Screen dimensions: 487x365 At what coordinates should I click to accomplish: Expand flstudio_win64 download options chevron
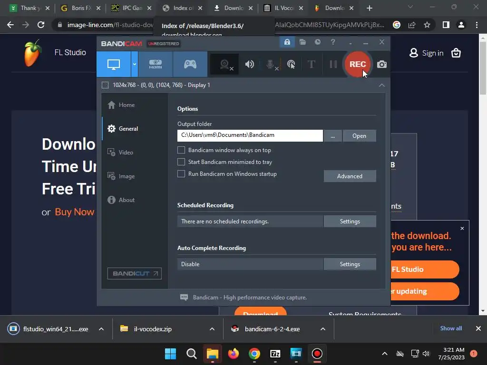point(101,329)
